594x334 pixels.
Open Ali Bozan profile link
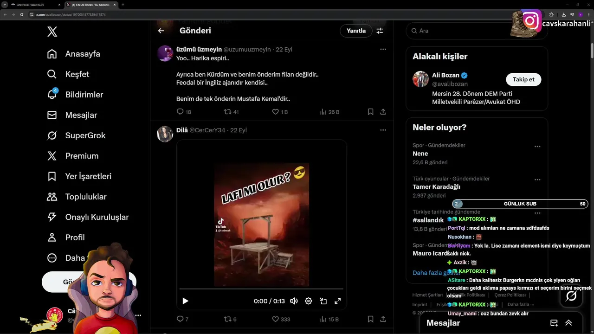pyautogui.click(x=445, y=75)
